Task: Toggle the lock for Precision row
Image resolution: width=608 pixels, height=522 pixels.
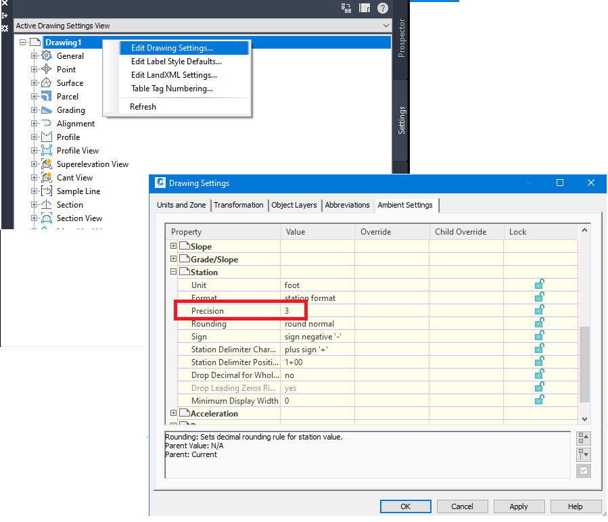Action: (540, 310)
